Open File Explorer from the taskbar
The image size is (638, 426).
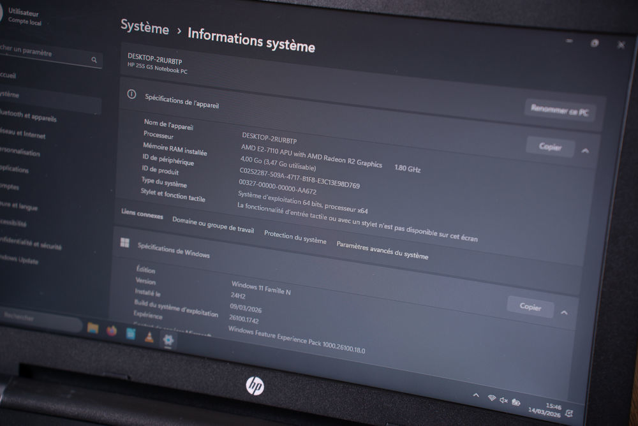(x=93, y=328)
